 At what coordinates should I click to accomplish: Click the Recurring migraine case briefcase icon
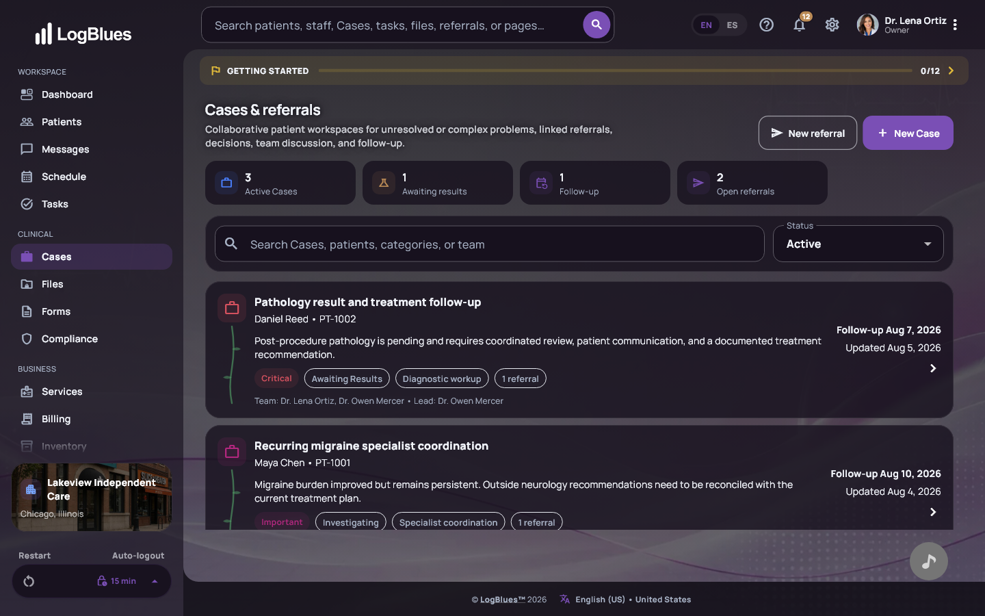click(232, 452)
